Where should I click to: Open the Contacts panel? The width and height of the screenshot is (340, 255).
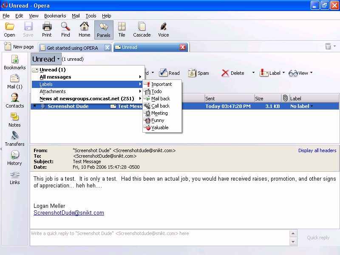pos(15,100)
